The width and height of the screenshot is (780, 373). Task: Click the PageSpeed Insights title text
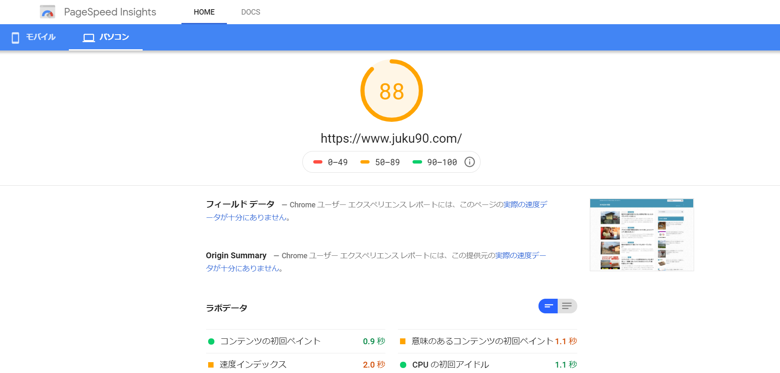point(110,12)
